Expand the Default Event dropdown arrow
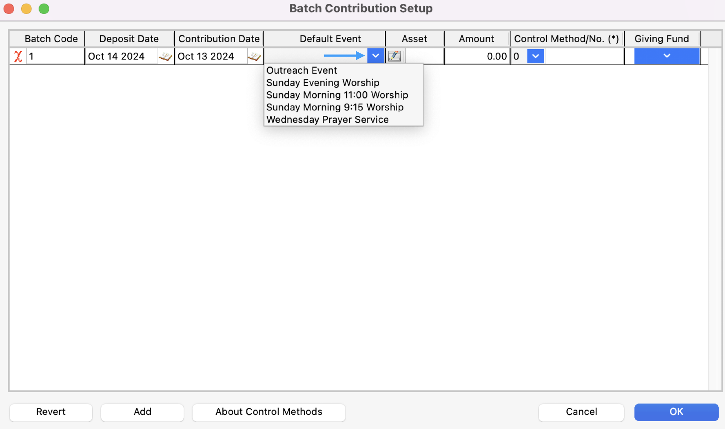The width and height of the screenshot is (725, 429). point(376,56)
